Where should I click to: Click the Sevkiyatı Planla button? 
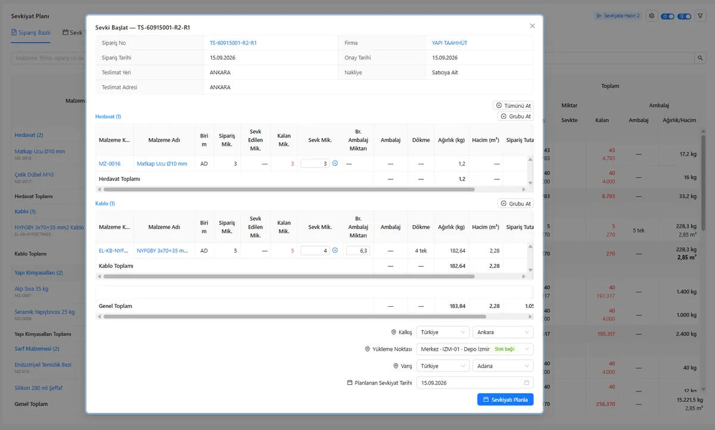(505, 399)
